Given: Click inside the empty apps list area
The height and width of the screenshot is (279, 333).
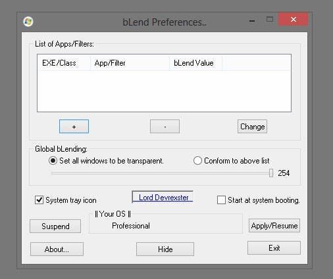Looking at the screenshot, I should pyautogui.click(x=164, y=91).
